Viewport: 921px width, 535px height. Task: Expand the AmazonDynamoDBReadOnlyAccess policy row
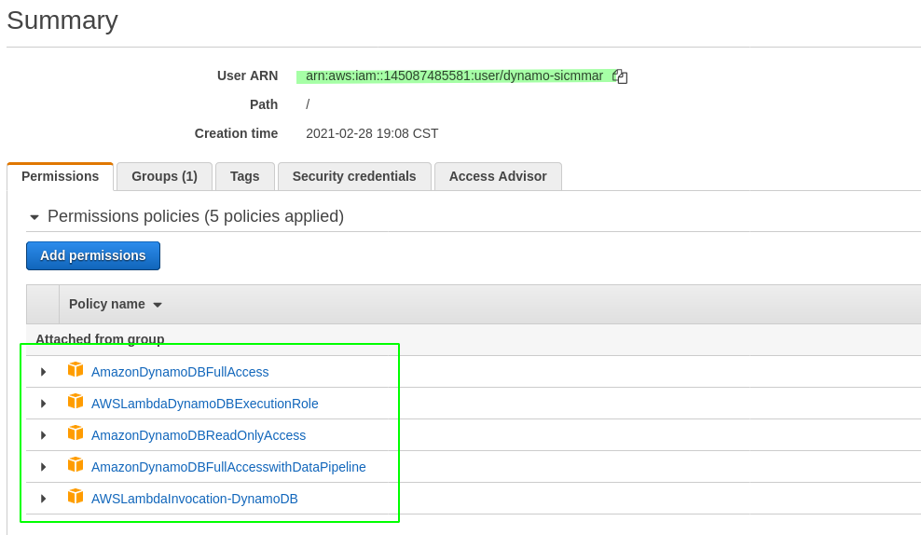tap(44, 435)
